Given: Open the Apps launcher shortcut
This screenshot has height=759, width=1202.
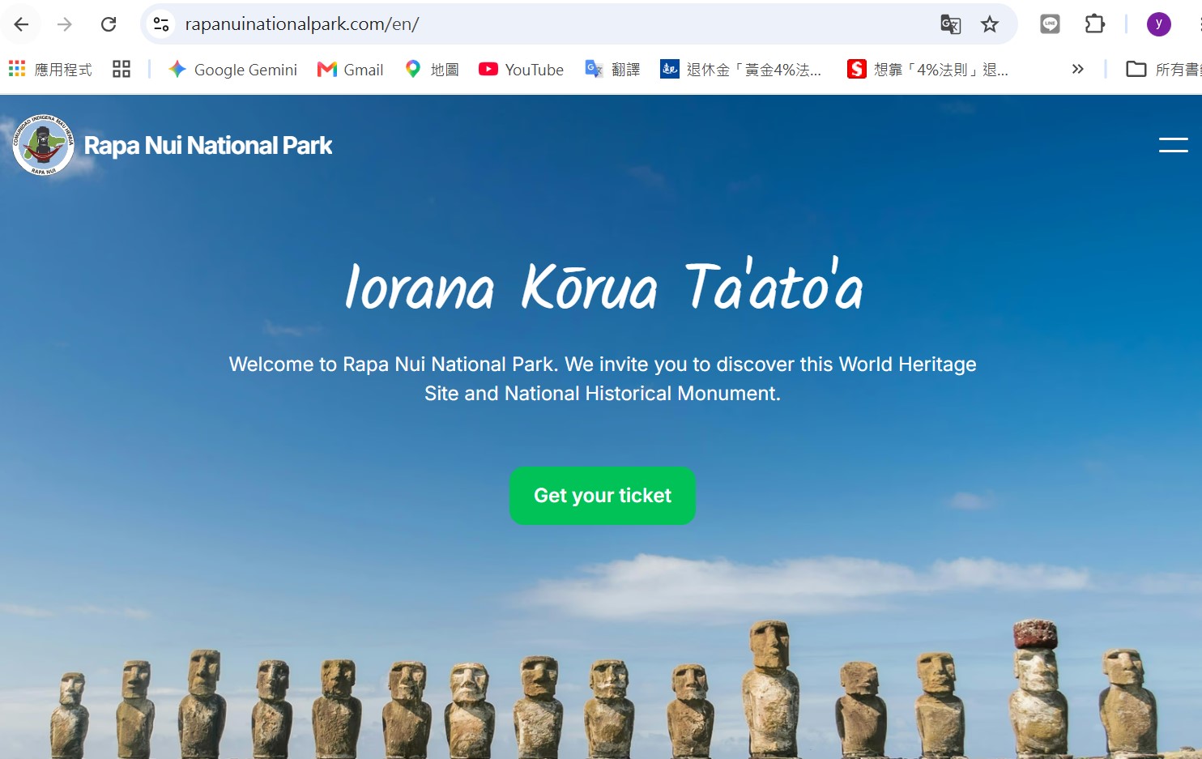Looking at the screenshot, I should pyautogui.click(x=50, y=70).
